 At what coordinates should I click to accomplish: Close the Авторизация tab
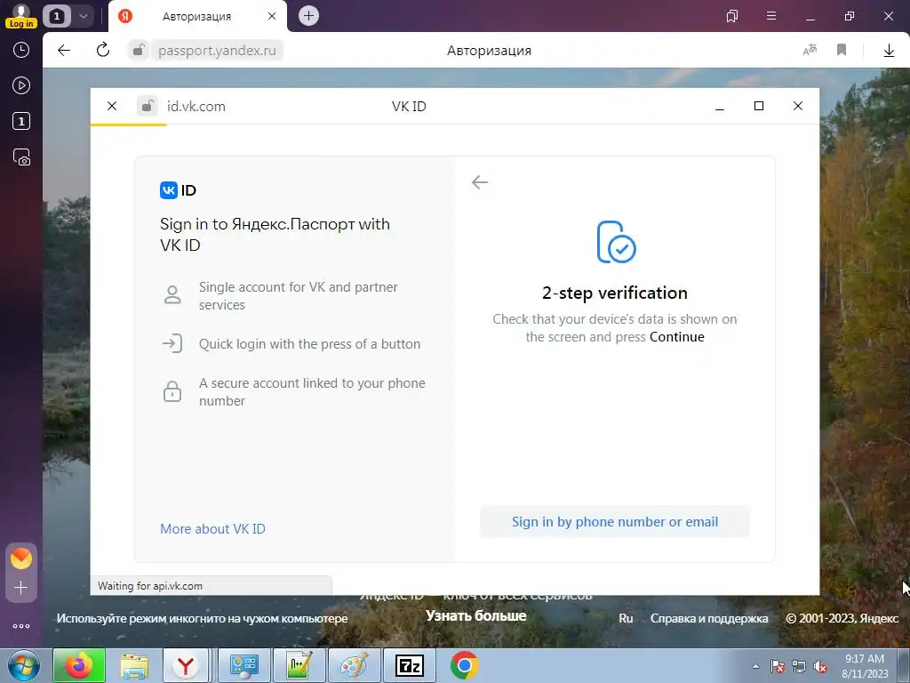click(272, 16)
